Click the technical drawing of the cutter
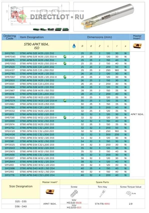 point(35,17)
